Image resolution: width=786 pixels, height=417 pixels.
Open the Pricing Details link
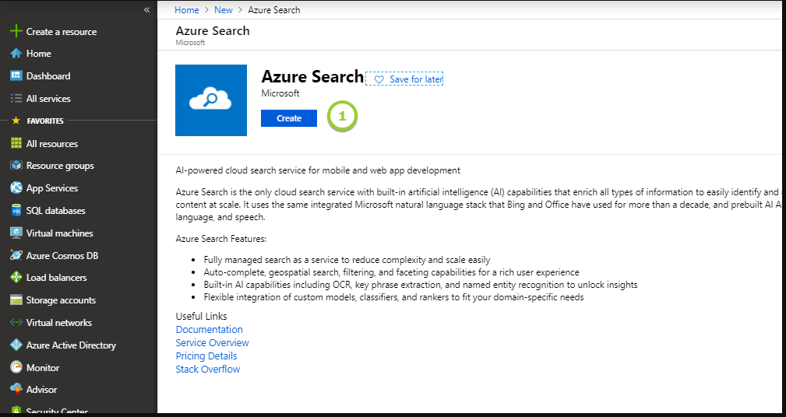pyautogui.click(x=206, y=356)
